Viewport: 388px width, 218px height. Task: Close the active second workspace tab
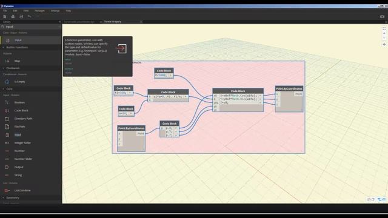141,22
